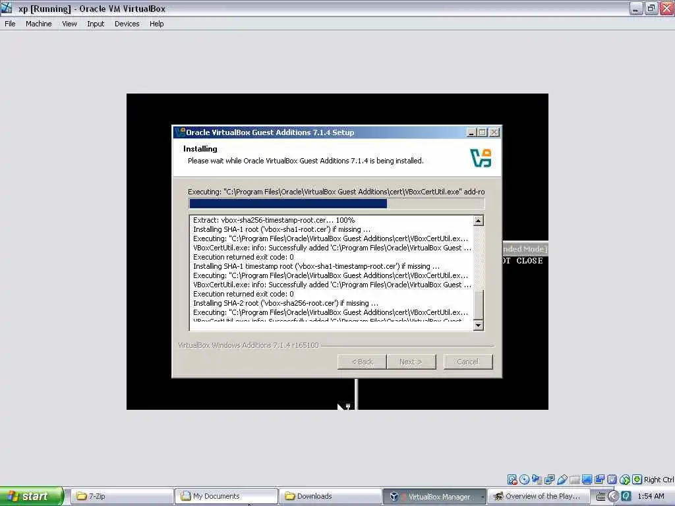
Task: Click the 'Right Ctrl' host key label
Action: (659, 480)
